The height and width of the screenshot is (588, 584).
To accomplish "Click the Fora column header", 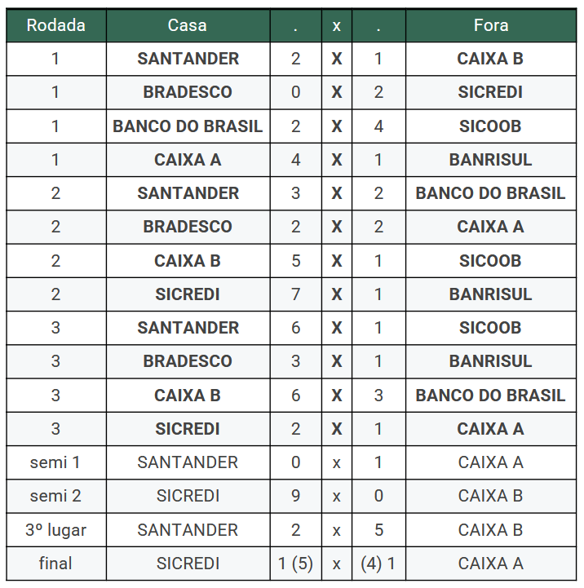I will (x=490, y=25).
